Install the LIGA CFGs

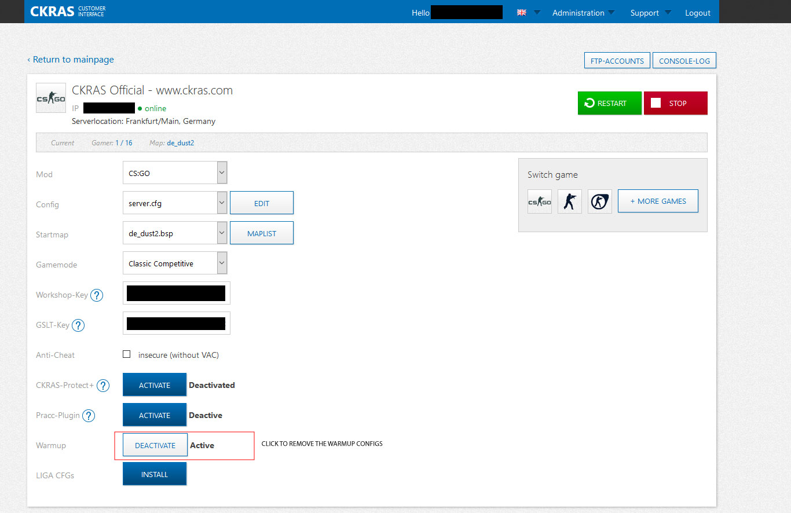tap(155, 474)
